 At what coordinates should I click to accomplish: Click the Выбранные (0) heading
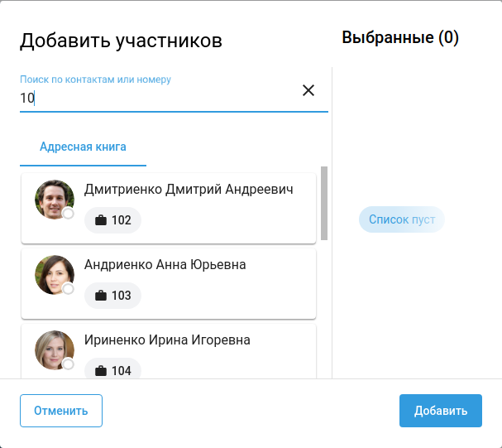(x=400, y=37)
